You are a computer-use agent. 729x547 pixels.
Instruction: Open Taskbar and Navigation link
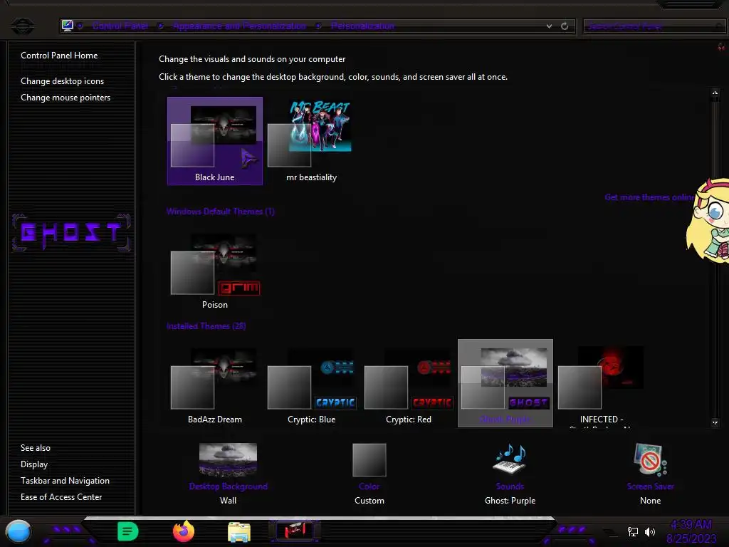[65, 481]
